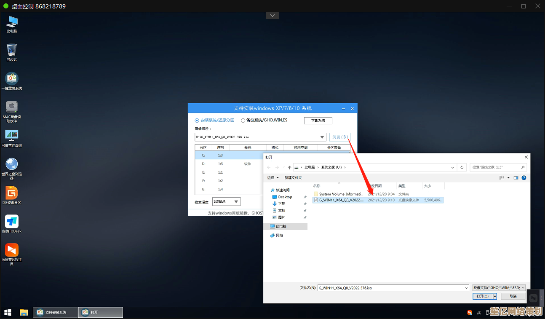Screen dimensions: 545x319
Task: Open the 映像文件 file type filter dropdown
Action: point(499,288)
